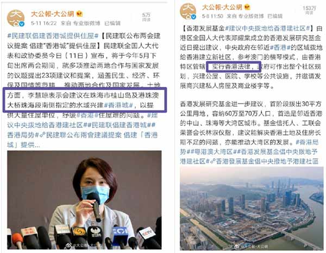This screenshot has width=326, height=253.
Task: Open the left post's 大公报 avatar
Action: pyautogui.click(x=16, y=18)
